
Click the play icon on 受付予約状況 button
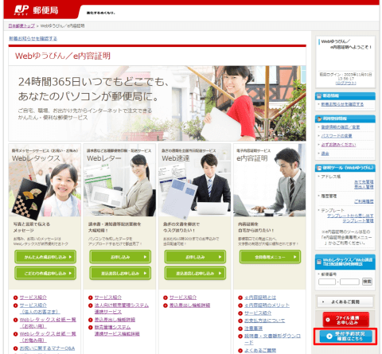(329, 336)
